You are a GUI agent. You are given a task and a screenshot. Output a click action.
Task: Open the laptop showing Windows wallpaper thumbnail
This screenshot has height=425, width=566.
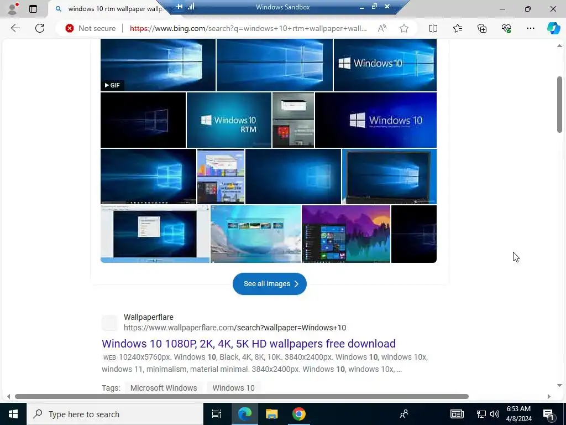tap(389, 177)
